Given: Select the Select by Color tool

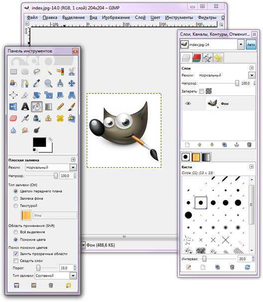Looking at the screenshot, I should click(x=60, y=72).
